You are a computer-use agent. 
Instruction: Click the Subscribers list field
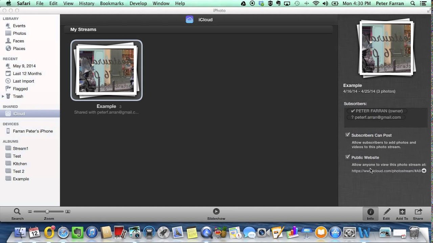click(x=386, y=117)
